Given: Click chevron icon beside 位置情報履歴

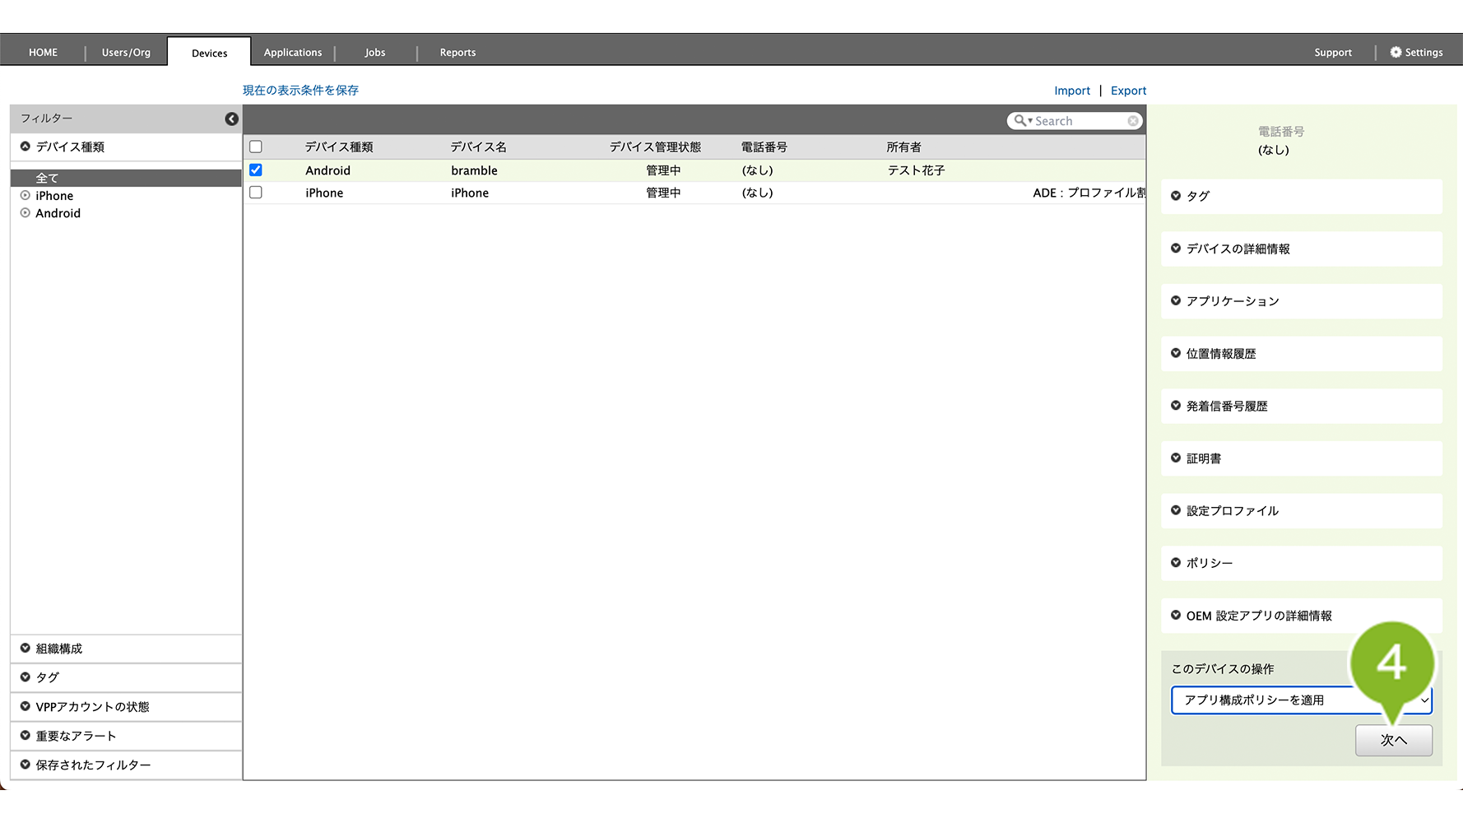Looking at the screenshot, I should (x=1176, y=354).
